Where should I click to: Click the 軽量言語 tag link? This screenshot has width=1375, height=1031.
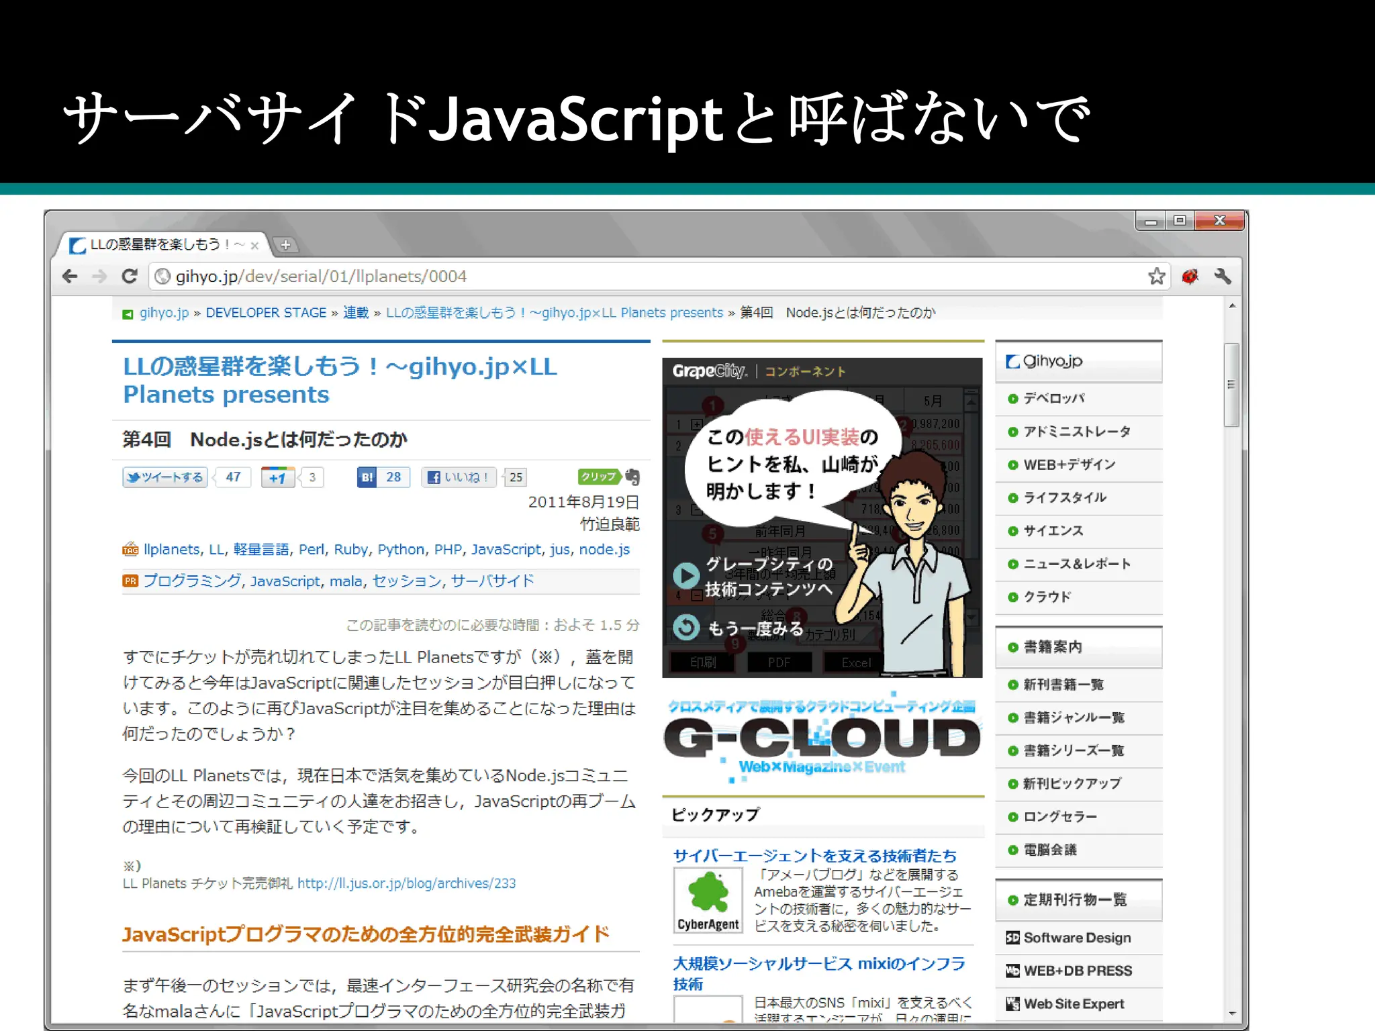[x=261, y=549]
